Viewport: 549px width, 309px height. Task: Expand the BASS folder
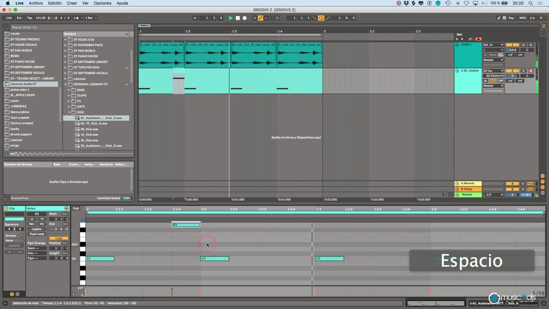pyautogui.click(x=69, y=90)
